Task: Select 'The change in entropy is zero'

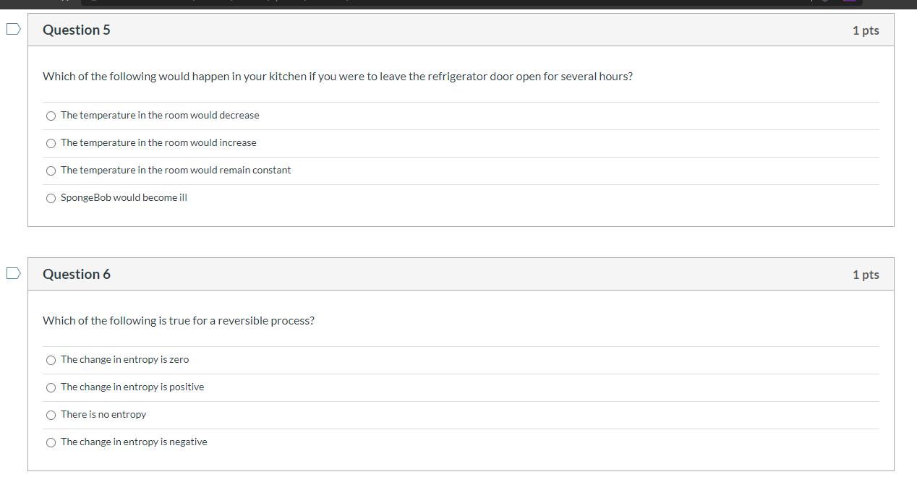Action: click(51, 360)
